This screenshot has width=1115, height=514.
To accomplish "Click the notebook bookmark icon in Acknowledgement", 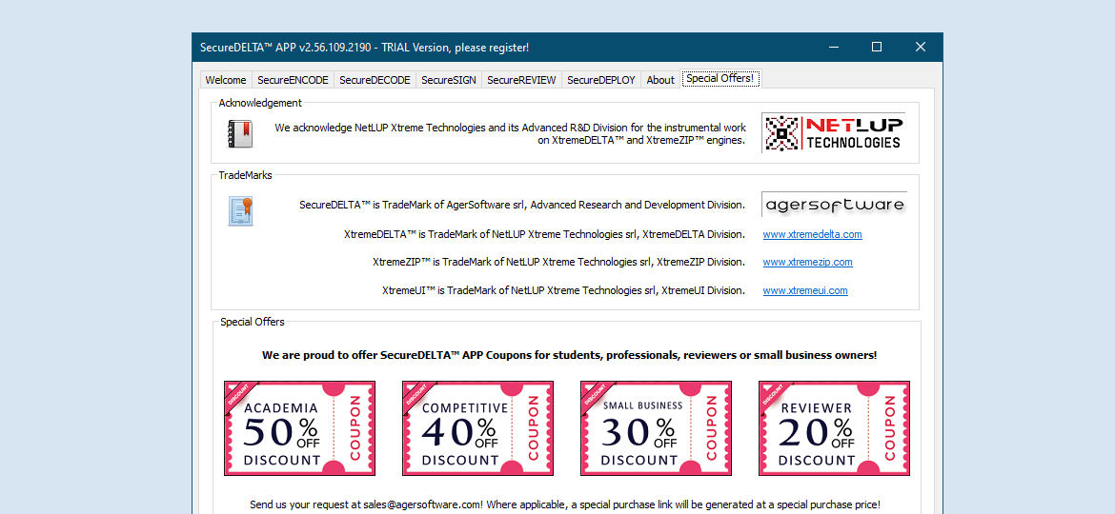I will coord(240,133).
